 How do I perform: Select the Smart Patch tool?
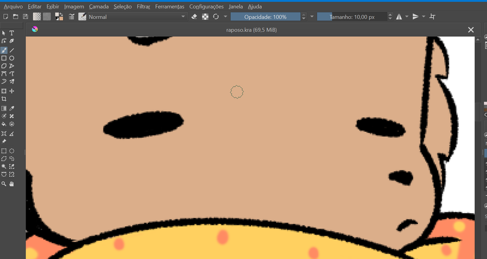pyautogui.click(x=11, y=116)
